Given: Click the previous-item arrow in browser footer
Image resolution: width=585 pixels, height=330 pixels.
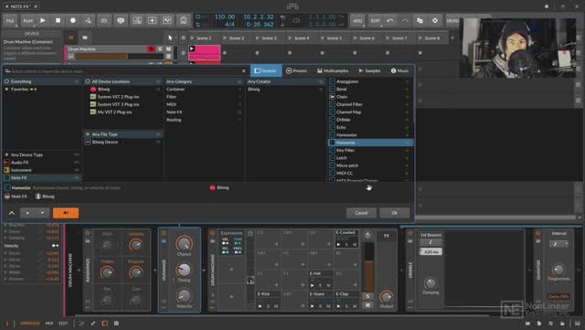Looking at the screenshot, I should pos(27,213).
